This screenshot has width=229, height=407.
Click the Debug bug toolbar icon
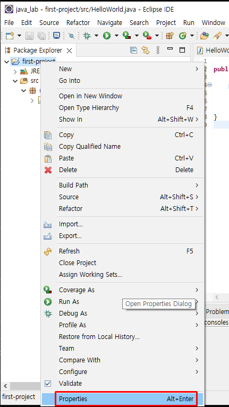point(87,36)
